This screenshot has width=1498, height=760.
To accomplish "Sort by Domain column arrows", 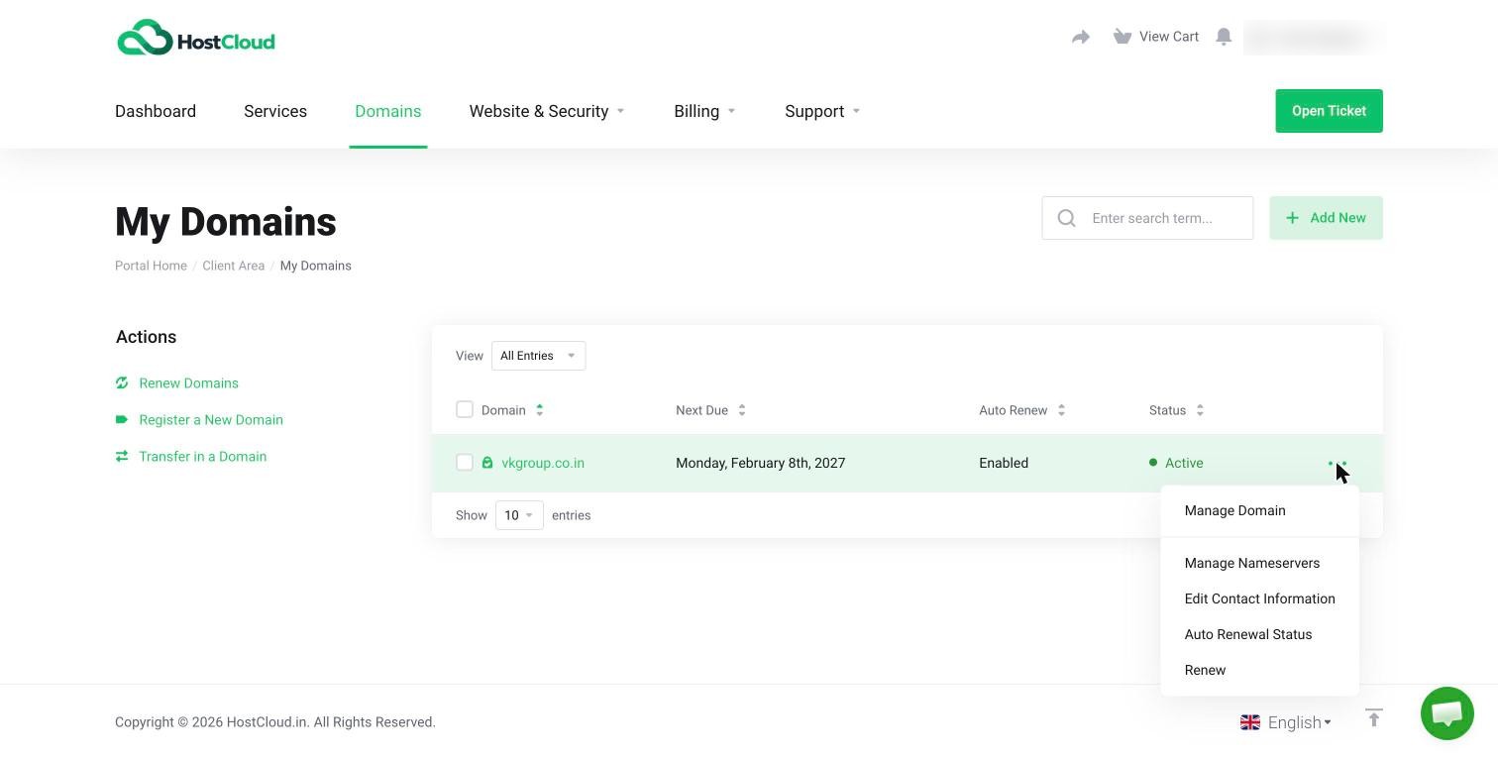I will click(x=540, y=410).
